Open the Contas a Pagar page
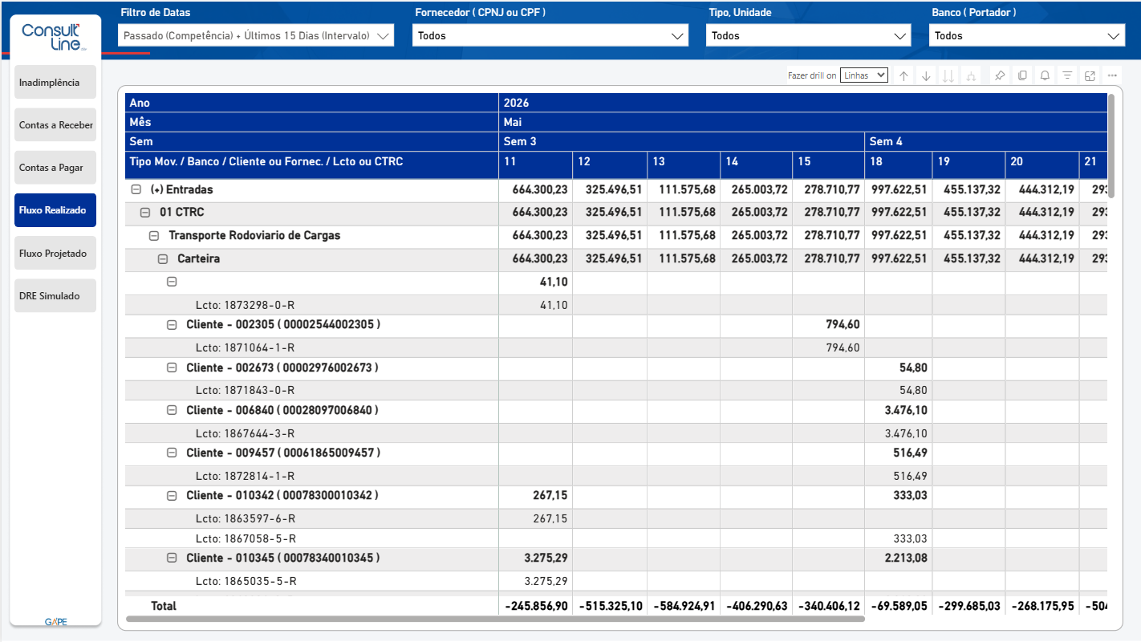 pyautogui.click(x=55, y=168)
